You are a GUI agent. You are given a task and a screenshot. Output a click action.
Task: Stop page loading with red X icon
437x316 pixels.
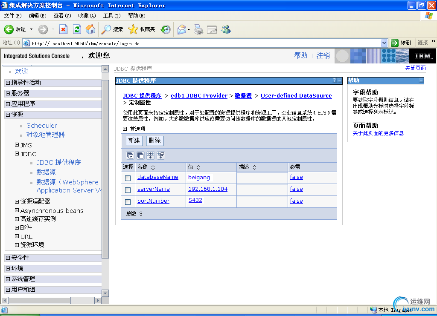tap(63, 29)
